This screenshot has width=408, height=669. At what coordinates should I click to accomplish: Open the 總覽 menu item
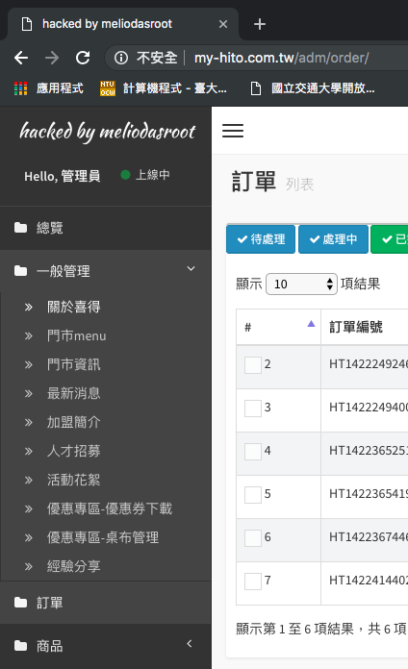(x=106, y=228)
